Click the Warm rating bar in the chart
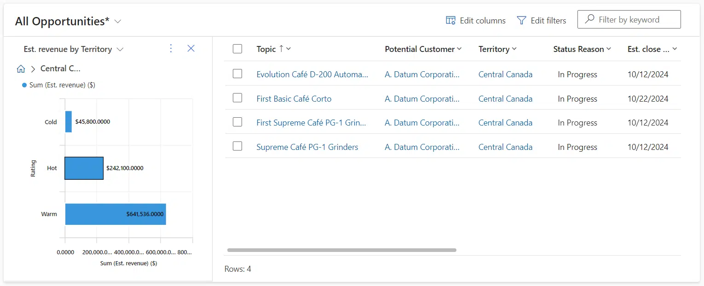Image resolution: width=704 pixels, height=286 pixels. (115, 214)
